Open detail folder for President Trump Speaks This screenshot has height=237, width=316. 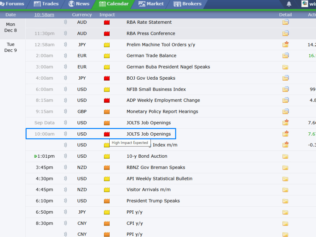point(285,201)
